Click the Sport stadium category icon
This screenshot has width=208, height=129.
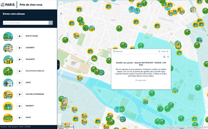point(8,118)
